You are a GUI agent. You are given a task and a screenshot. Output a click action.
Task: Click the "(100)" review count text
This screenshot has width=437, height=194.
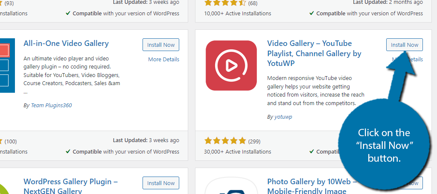[x=11, y=142]
